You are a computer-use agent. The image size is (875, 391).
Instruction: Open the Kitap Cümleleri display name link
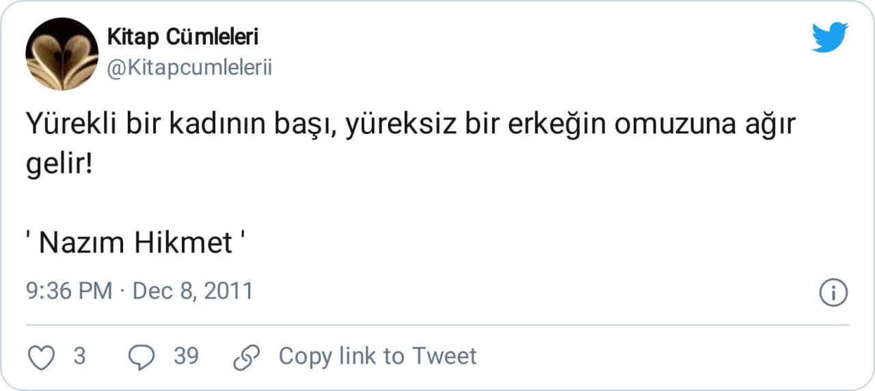click(183, 37)
